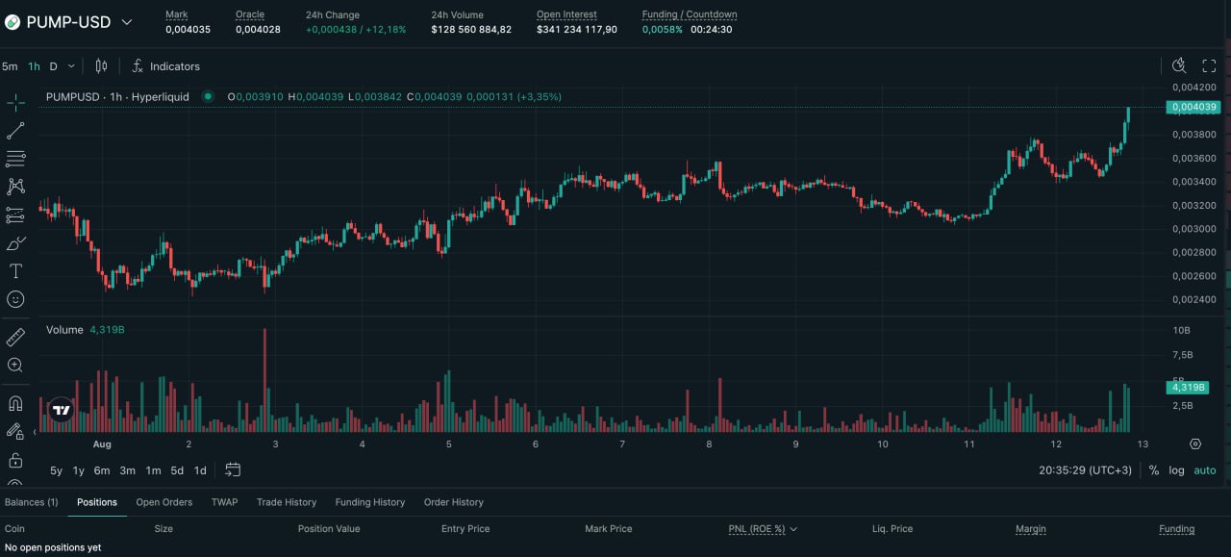Set date range to 1d
The image size is (1231, 557).
(200, 470)
